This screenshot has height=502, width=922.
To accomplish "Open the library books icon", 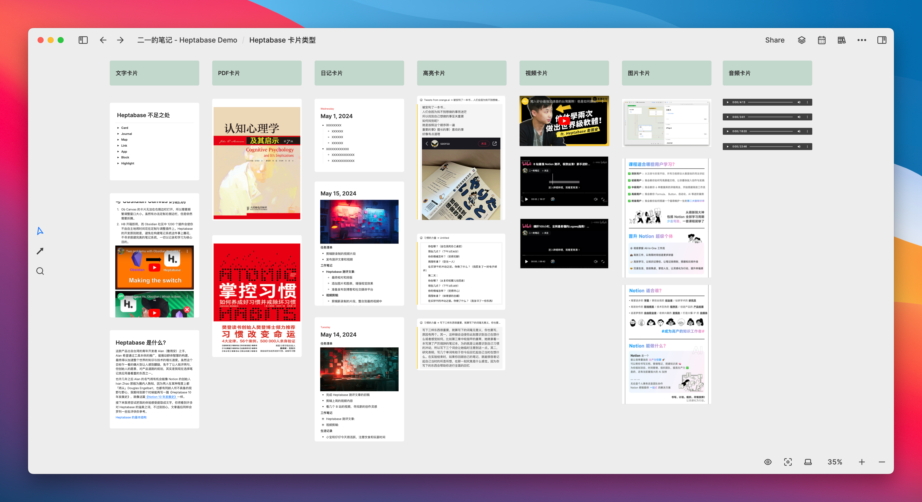I will (x=842, y=40).
